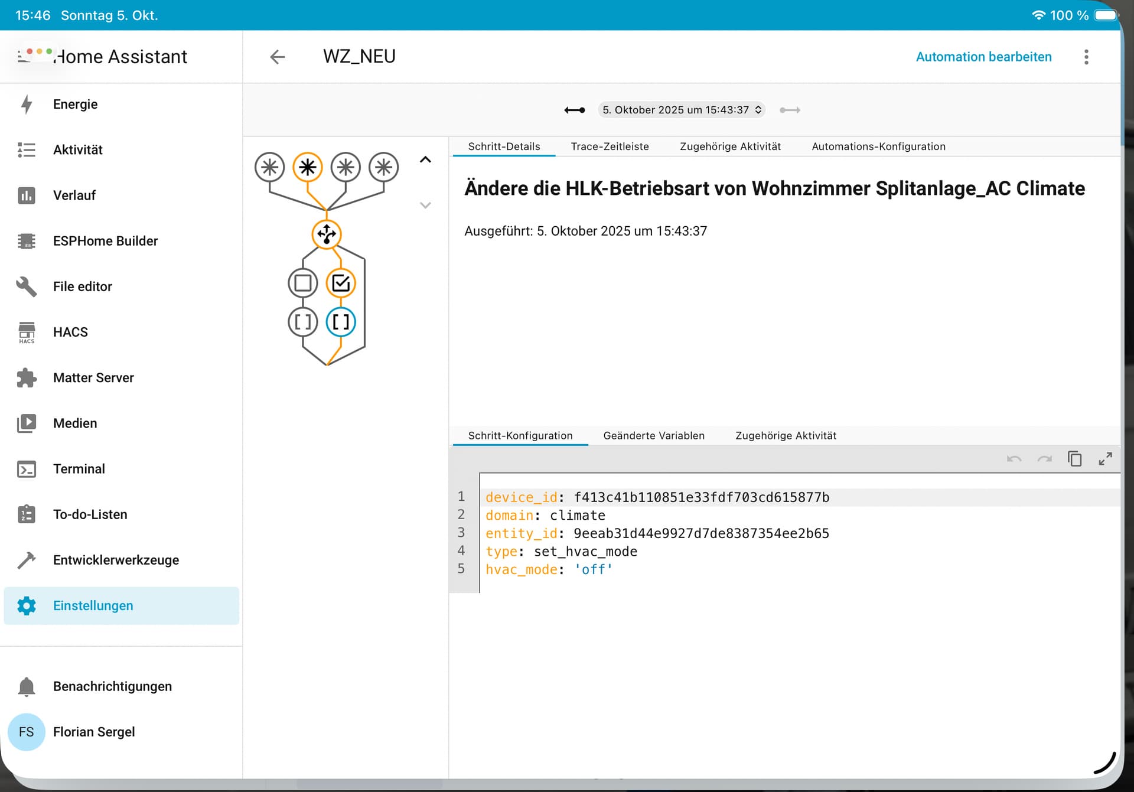Viewport: 1134px width, 792px height.
Task: Select the checked condition node in the graph
Action: (x=341, y=283)
